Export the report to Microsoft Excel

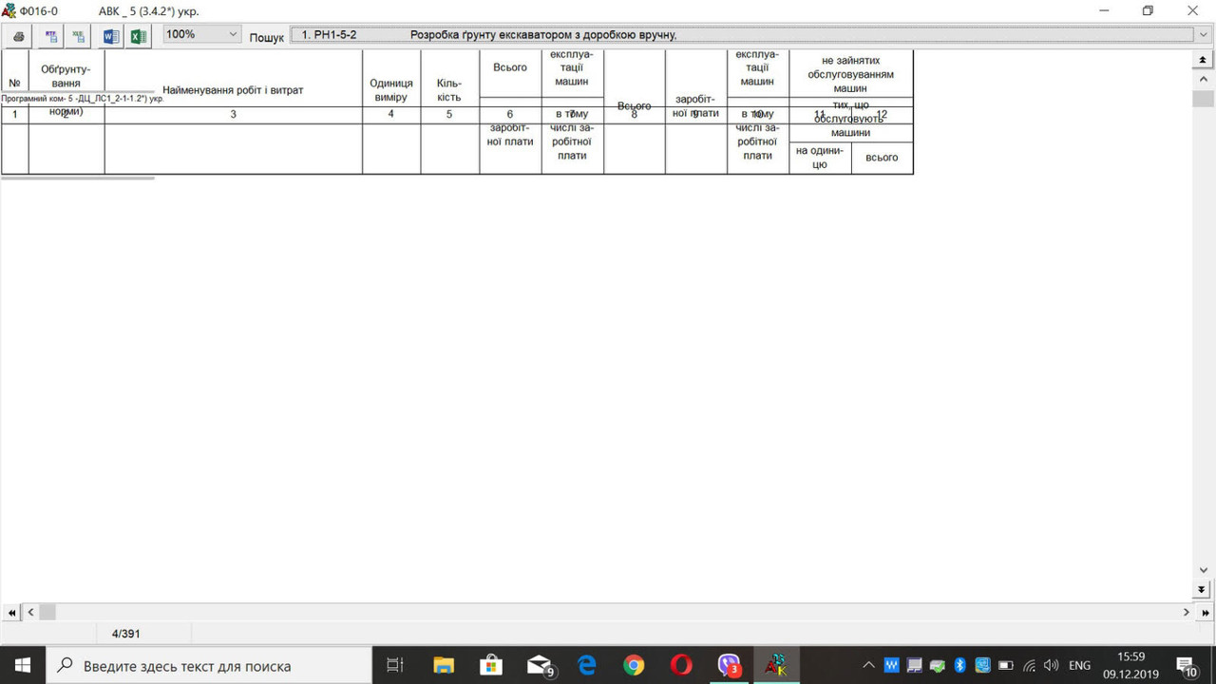coord(138,36)
